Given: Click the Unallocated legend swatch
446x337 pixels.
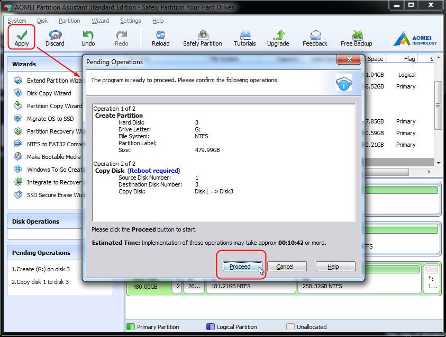Looking at the screenshot, I should (x=290, y=327).
